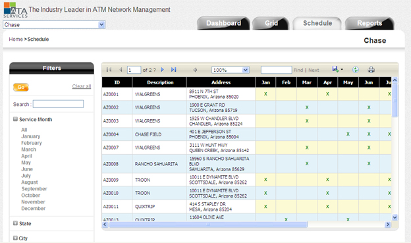Click the page number input box
Screen dimensions: 411x243
[x=134, y=70]
